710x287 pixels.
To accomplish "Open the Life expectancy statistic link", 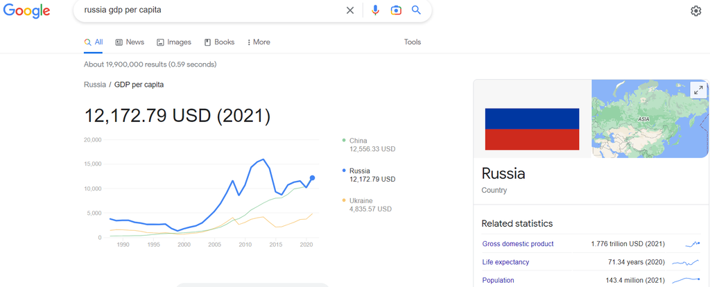I will pos(505,262).
